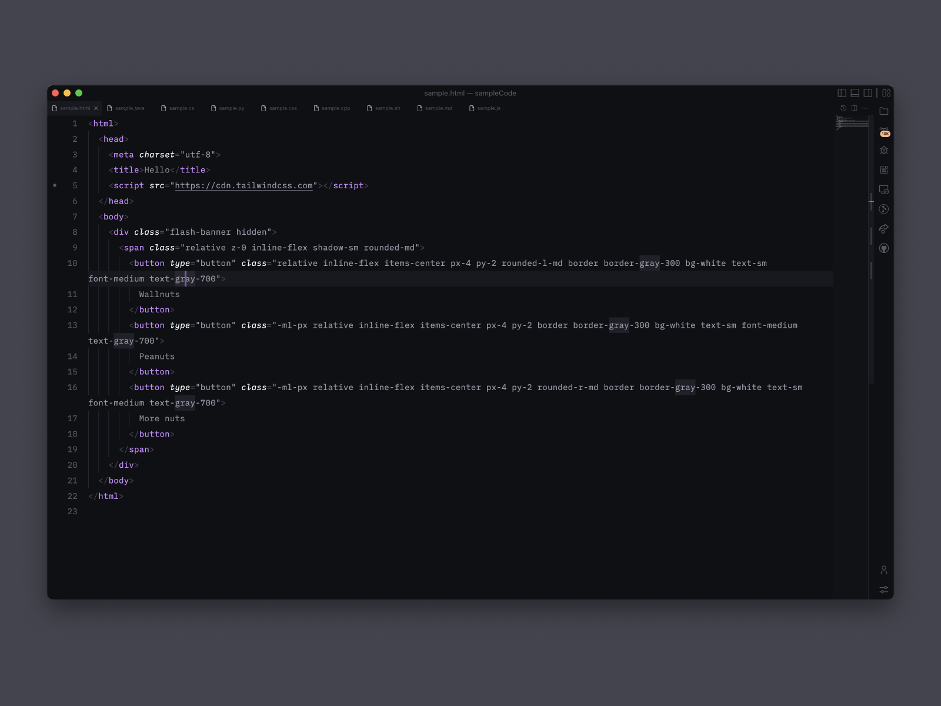
Task: Click the opening html tag on line 1
Action: click(104, 124)
